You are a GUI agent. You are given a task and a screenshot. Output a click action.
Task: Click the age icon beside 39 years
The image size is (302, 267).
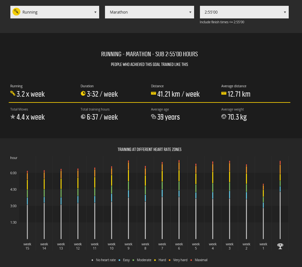click(x=154, y=117)
